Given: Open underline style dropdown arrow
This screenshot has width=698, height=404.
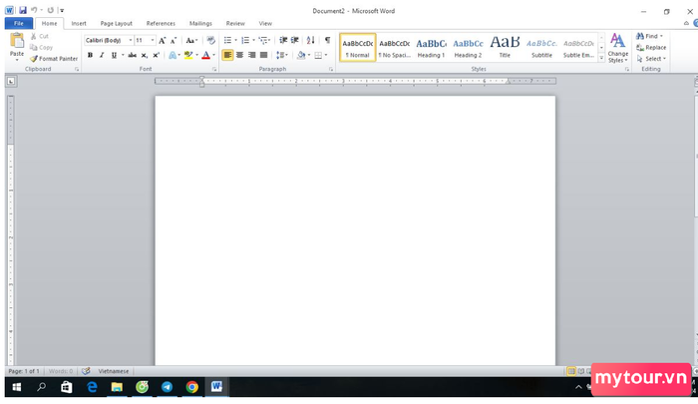Looking at the screenshot, I should point(123,55).
